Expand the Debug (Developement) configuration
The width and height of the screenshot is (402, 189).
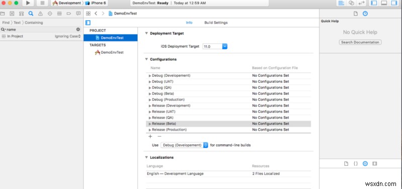tap(150, 76)
